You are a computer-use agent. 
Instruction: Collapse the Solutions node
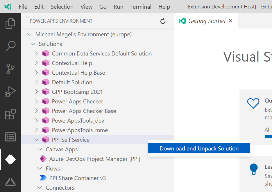[x=33, y=44]
